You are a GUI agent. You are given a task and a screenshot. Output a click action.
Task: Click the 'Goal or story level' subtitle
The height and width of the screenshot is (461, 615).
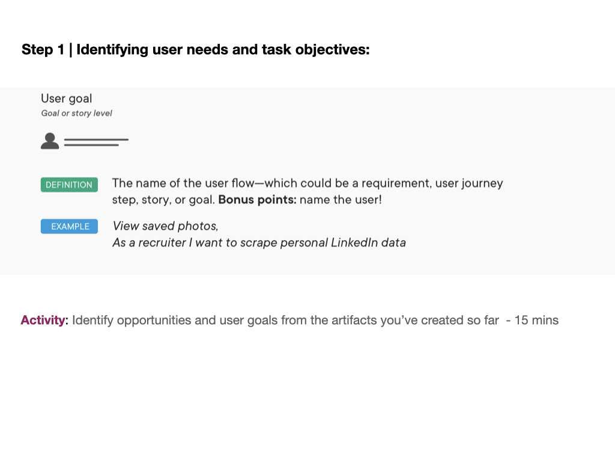[76, 113]
